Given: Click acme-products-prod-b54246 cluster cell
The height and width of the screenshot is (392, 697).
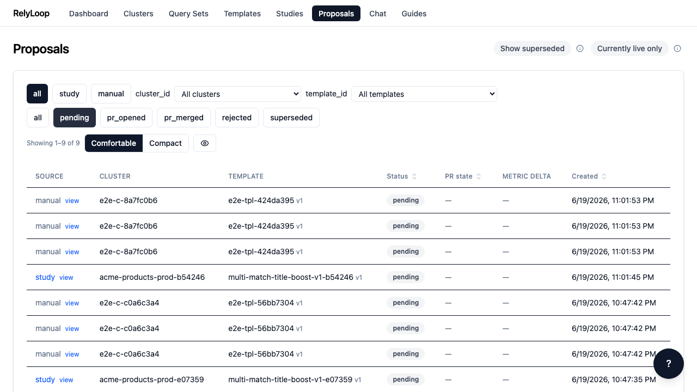Looking at the screenshot, I should tap(152, 277).
